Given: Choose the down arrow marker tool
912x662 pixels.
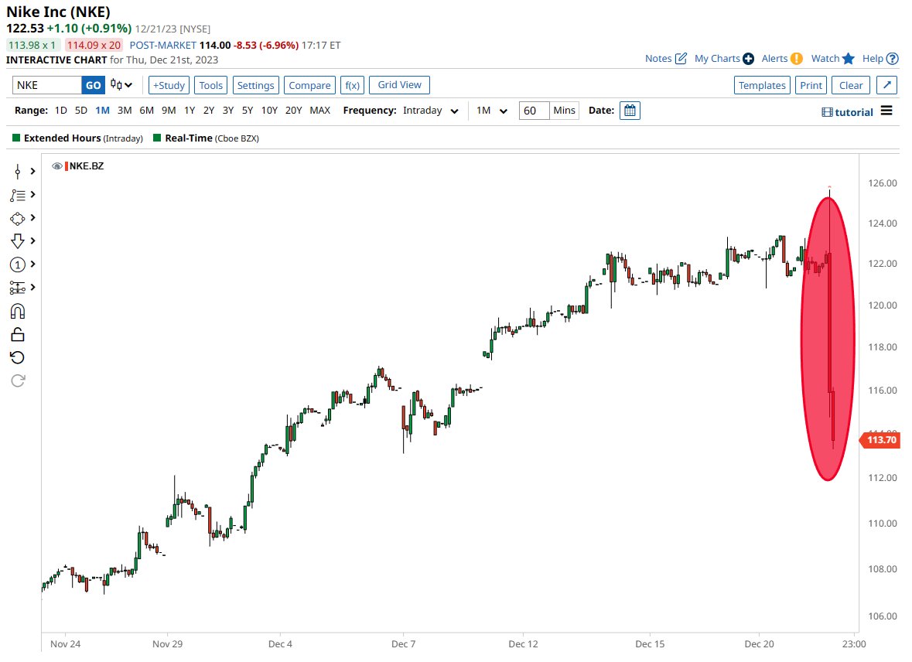Looking at the screenshot, I should click(18, 241).
